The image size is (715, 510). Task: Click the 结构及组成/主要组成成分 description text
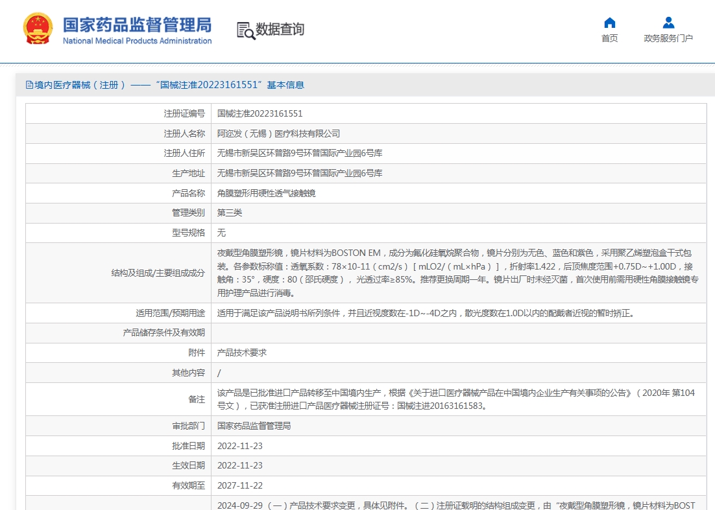tap(458, 273)
